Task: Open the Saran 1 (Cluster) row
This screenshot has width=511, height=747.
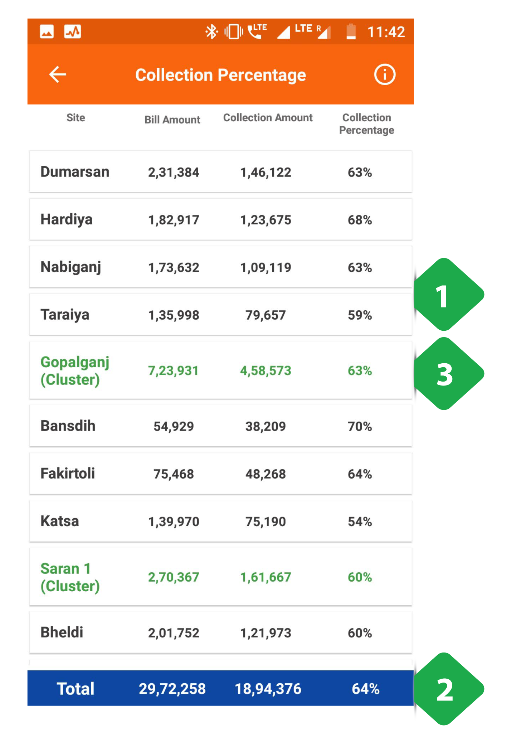Action: pyautogui.click(x=220, y=577)
